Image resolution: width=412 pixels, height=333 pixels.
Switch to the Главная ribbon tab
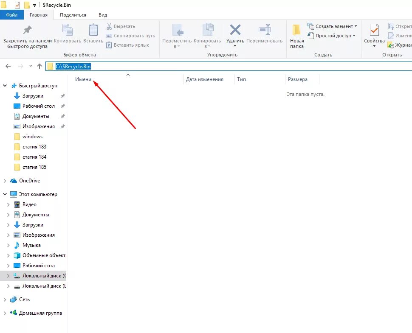pyautogui.click(x=39, y=15)
